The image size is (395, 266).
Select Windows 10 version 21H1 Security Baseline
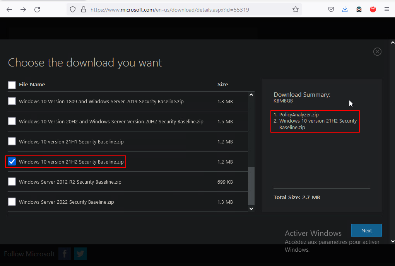click(12, 142)
